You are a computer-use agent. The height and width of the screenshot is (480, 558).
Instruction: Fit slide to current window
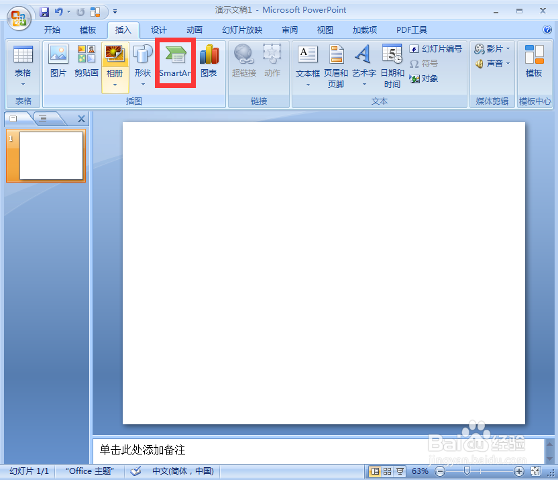[535, 471]
